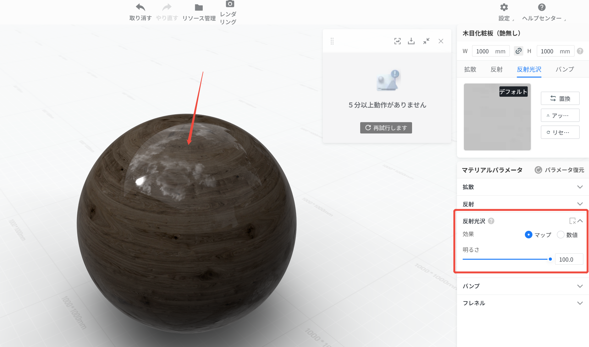The image size is (589, 347).
Task: Click the H height input field
Action: [x=555, y=51]
